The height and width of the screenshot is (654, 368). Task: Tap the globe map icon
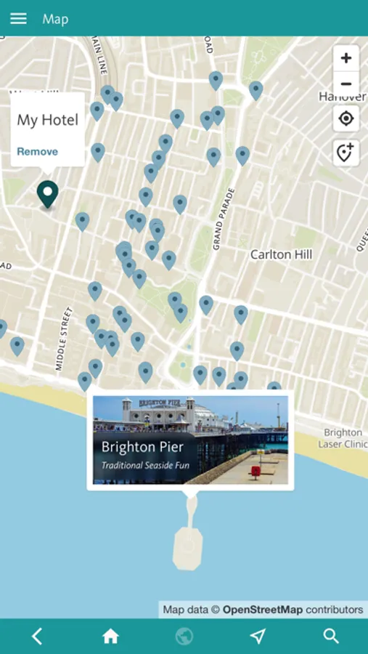click(x=184, y=637)
